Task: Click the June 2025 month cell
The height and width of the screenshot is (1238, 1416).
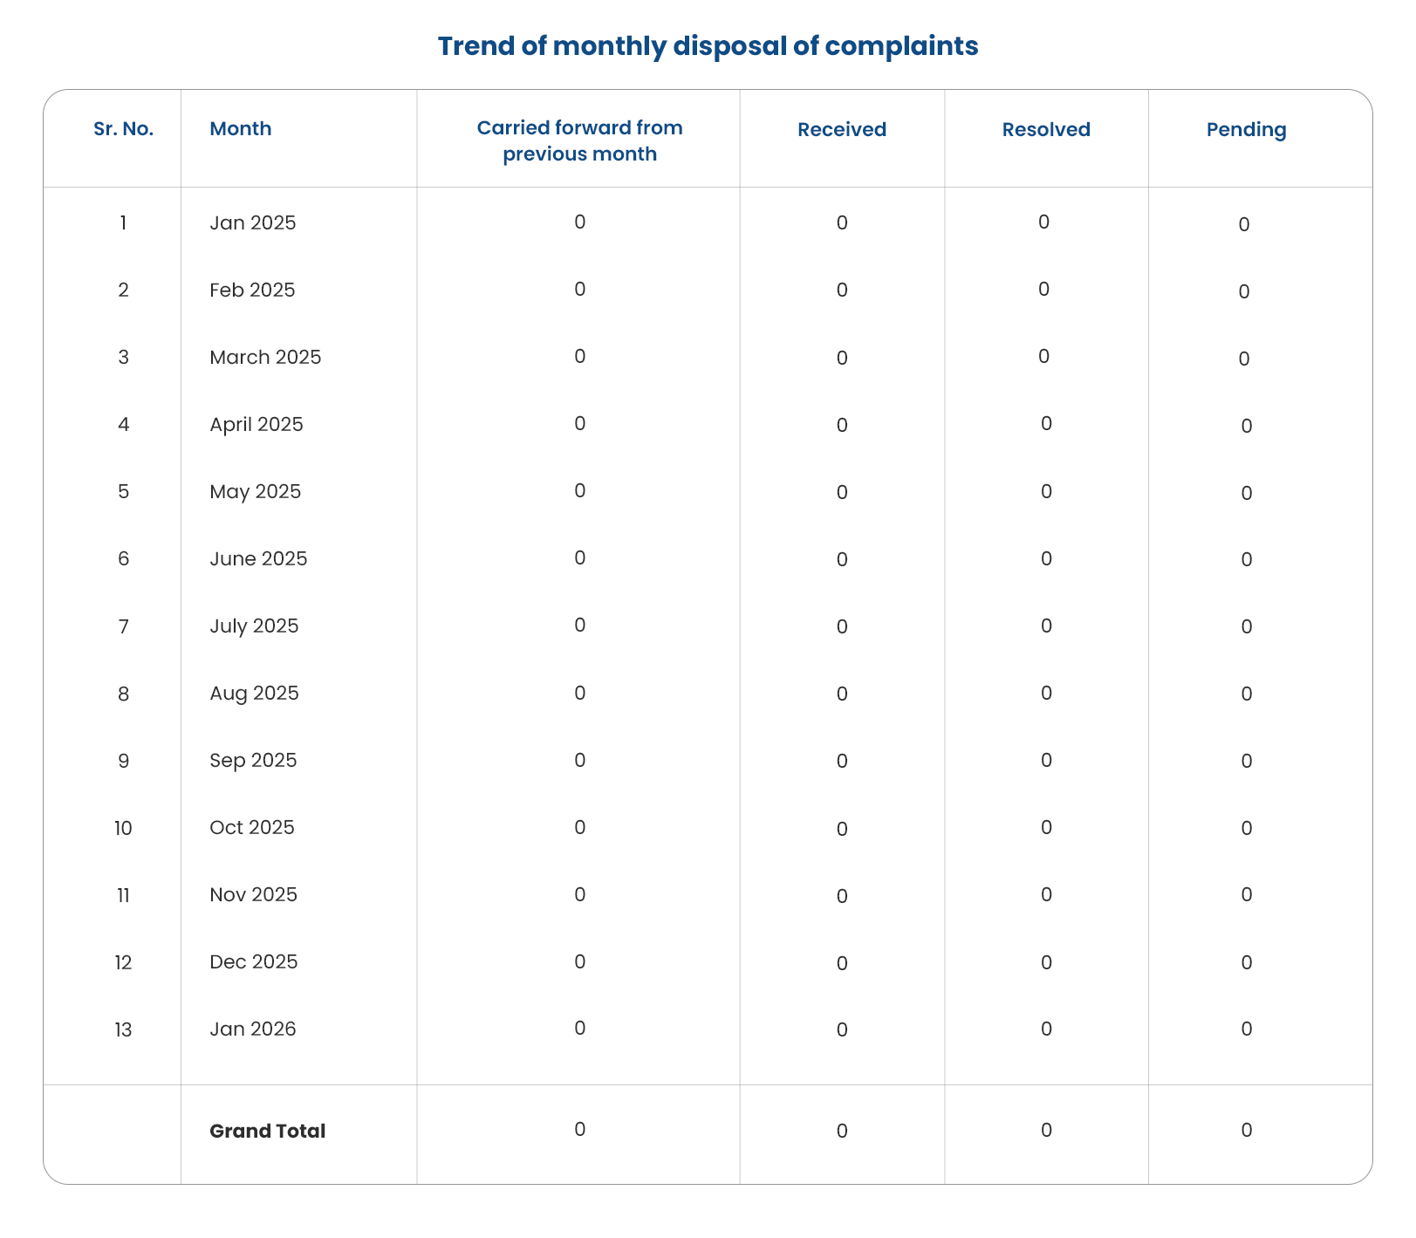Action: [258, 559]
